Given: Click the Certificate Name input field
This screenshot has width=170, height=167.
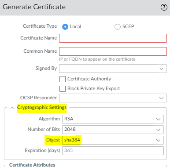Looking at the screenshot, I should tap(113, 38).
